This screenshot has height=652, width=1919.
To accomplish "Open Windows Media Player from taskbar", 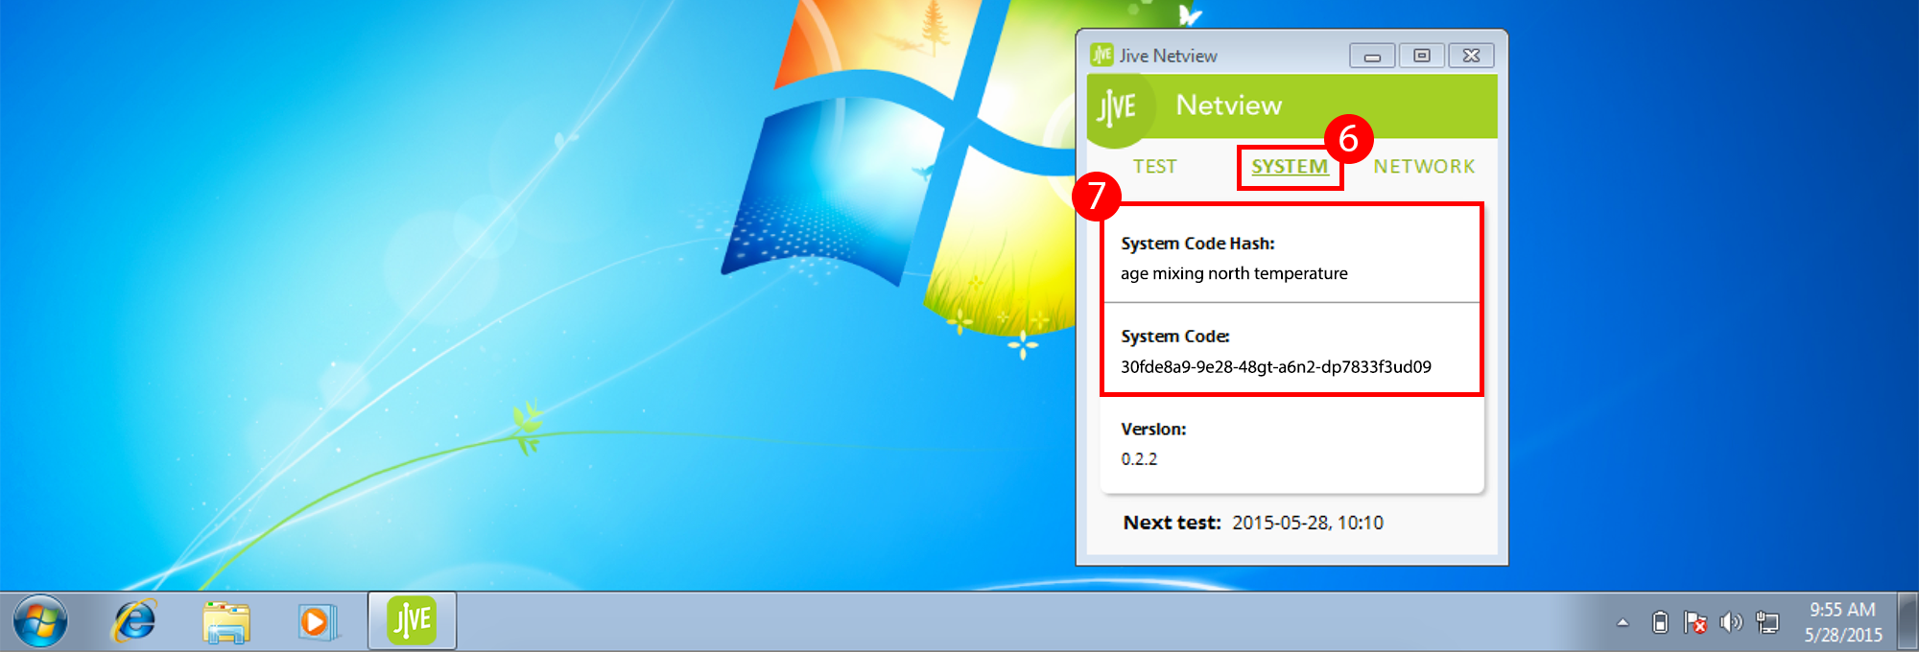I will point(317,621).
